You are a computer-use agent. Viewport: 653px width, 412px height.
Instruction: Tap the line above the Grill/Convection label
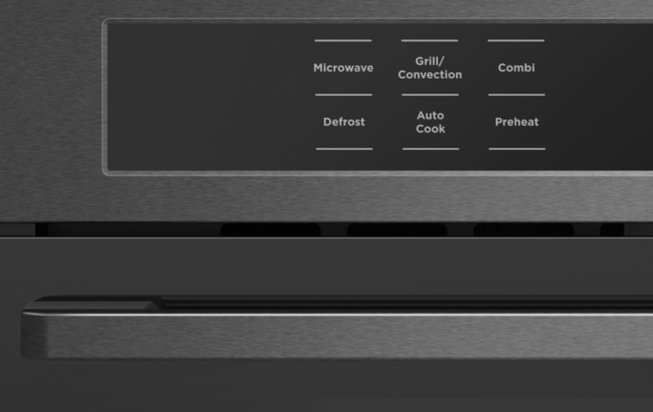tap(430, 41)
